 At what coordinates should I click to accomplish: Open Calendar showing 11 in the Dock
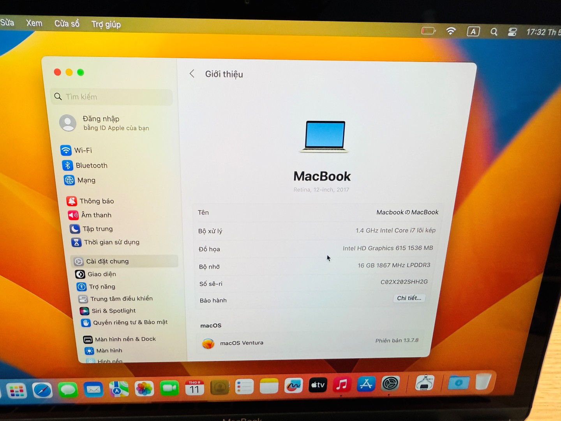point(194,387)
